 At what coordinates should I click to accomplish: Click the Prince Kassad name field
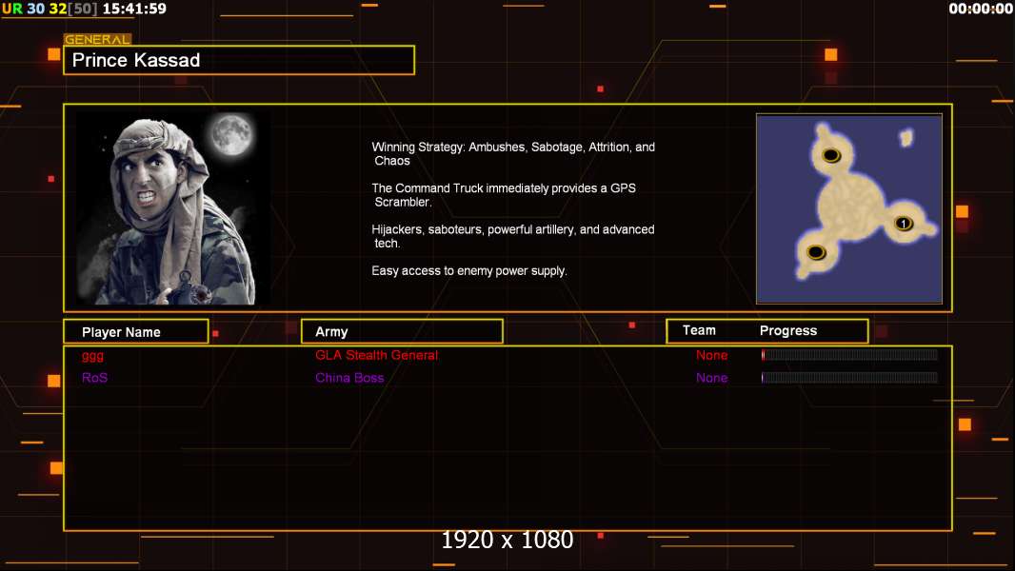[x=239, y=60]
